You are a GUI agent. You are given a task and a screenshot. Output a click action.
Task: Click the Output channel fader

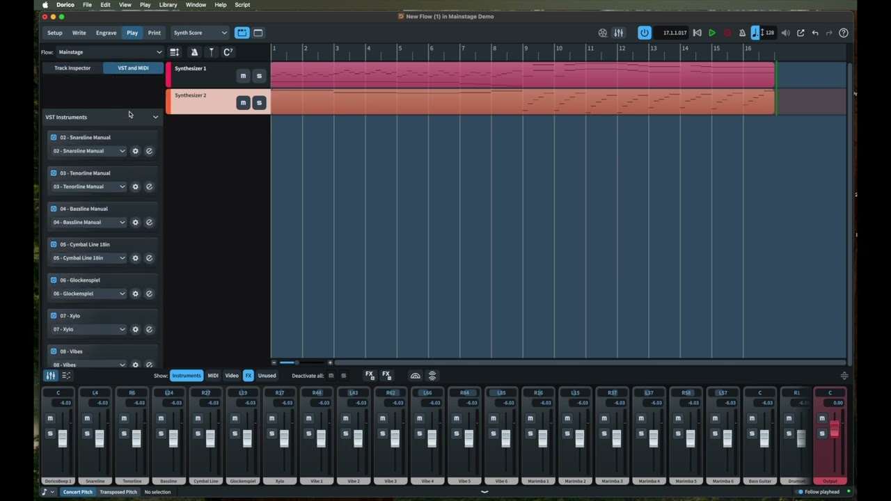tap(835, 429)
